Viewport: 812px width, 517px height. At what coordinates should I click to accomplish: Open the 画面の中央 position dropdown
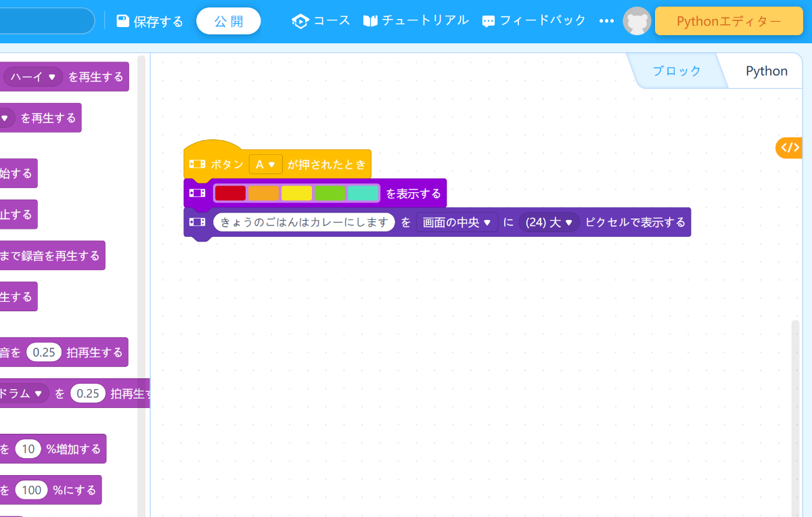point(457,222)
